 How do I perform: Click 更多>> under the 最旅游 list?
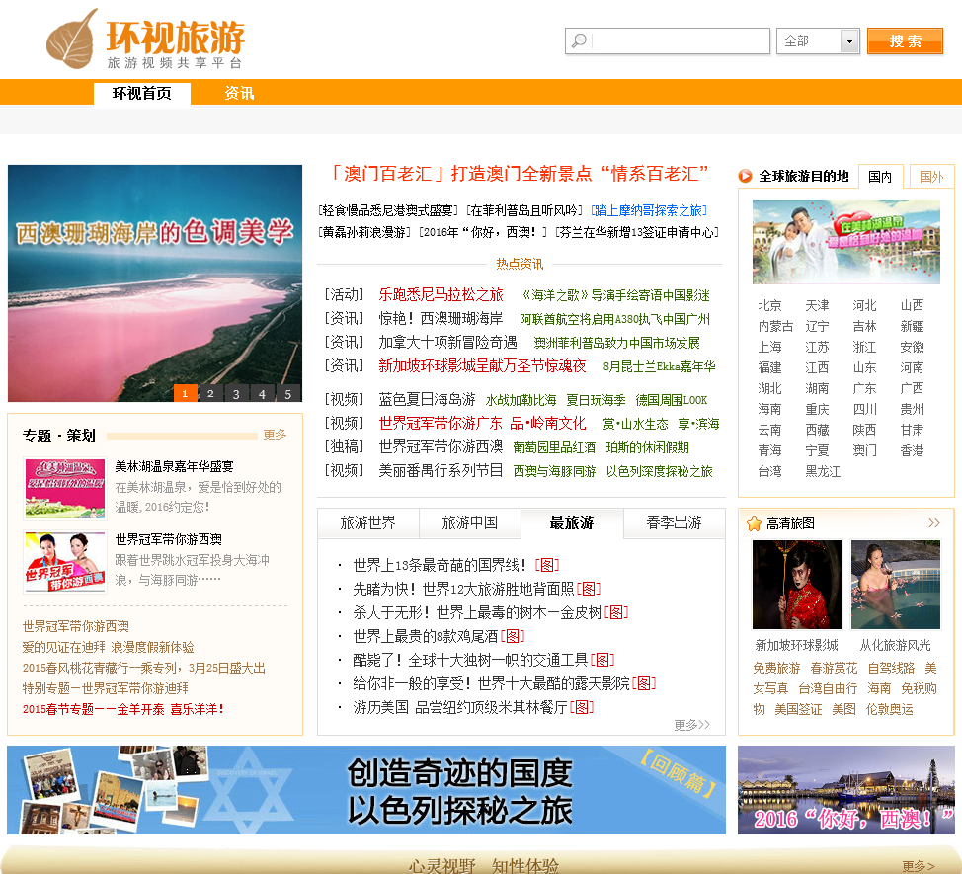pyautogui.click(x=691, y=726)
